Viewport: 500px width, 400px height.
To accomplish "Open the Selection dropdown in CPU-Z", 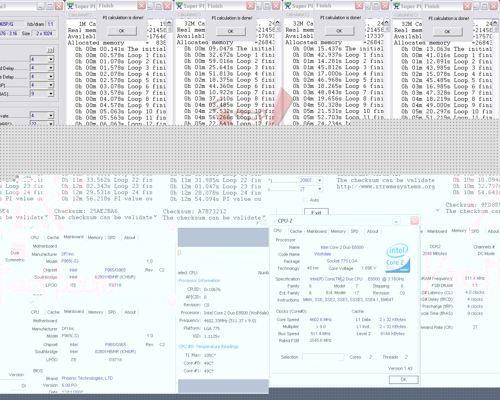I will [323, 357].
